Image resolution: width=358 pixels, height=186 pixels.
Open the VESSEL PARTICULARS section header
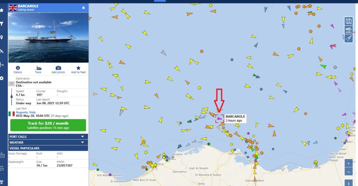[48, 148]
